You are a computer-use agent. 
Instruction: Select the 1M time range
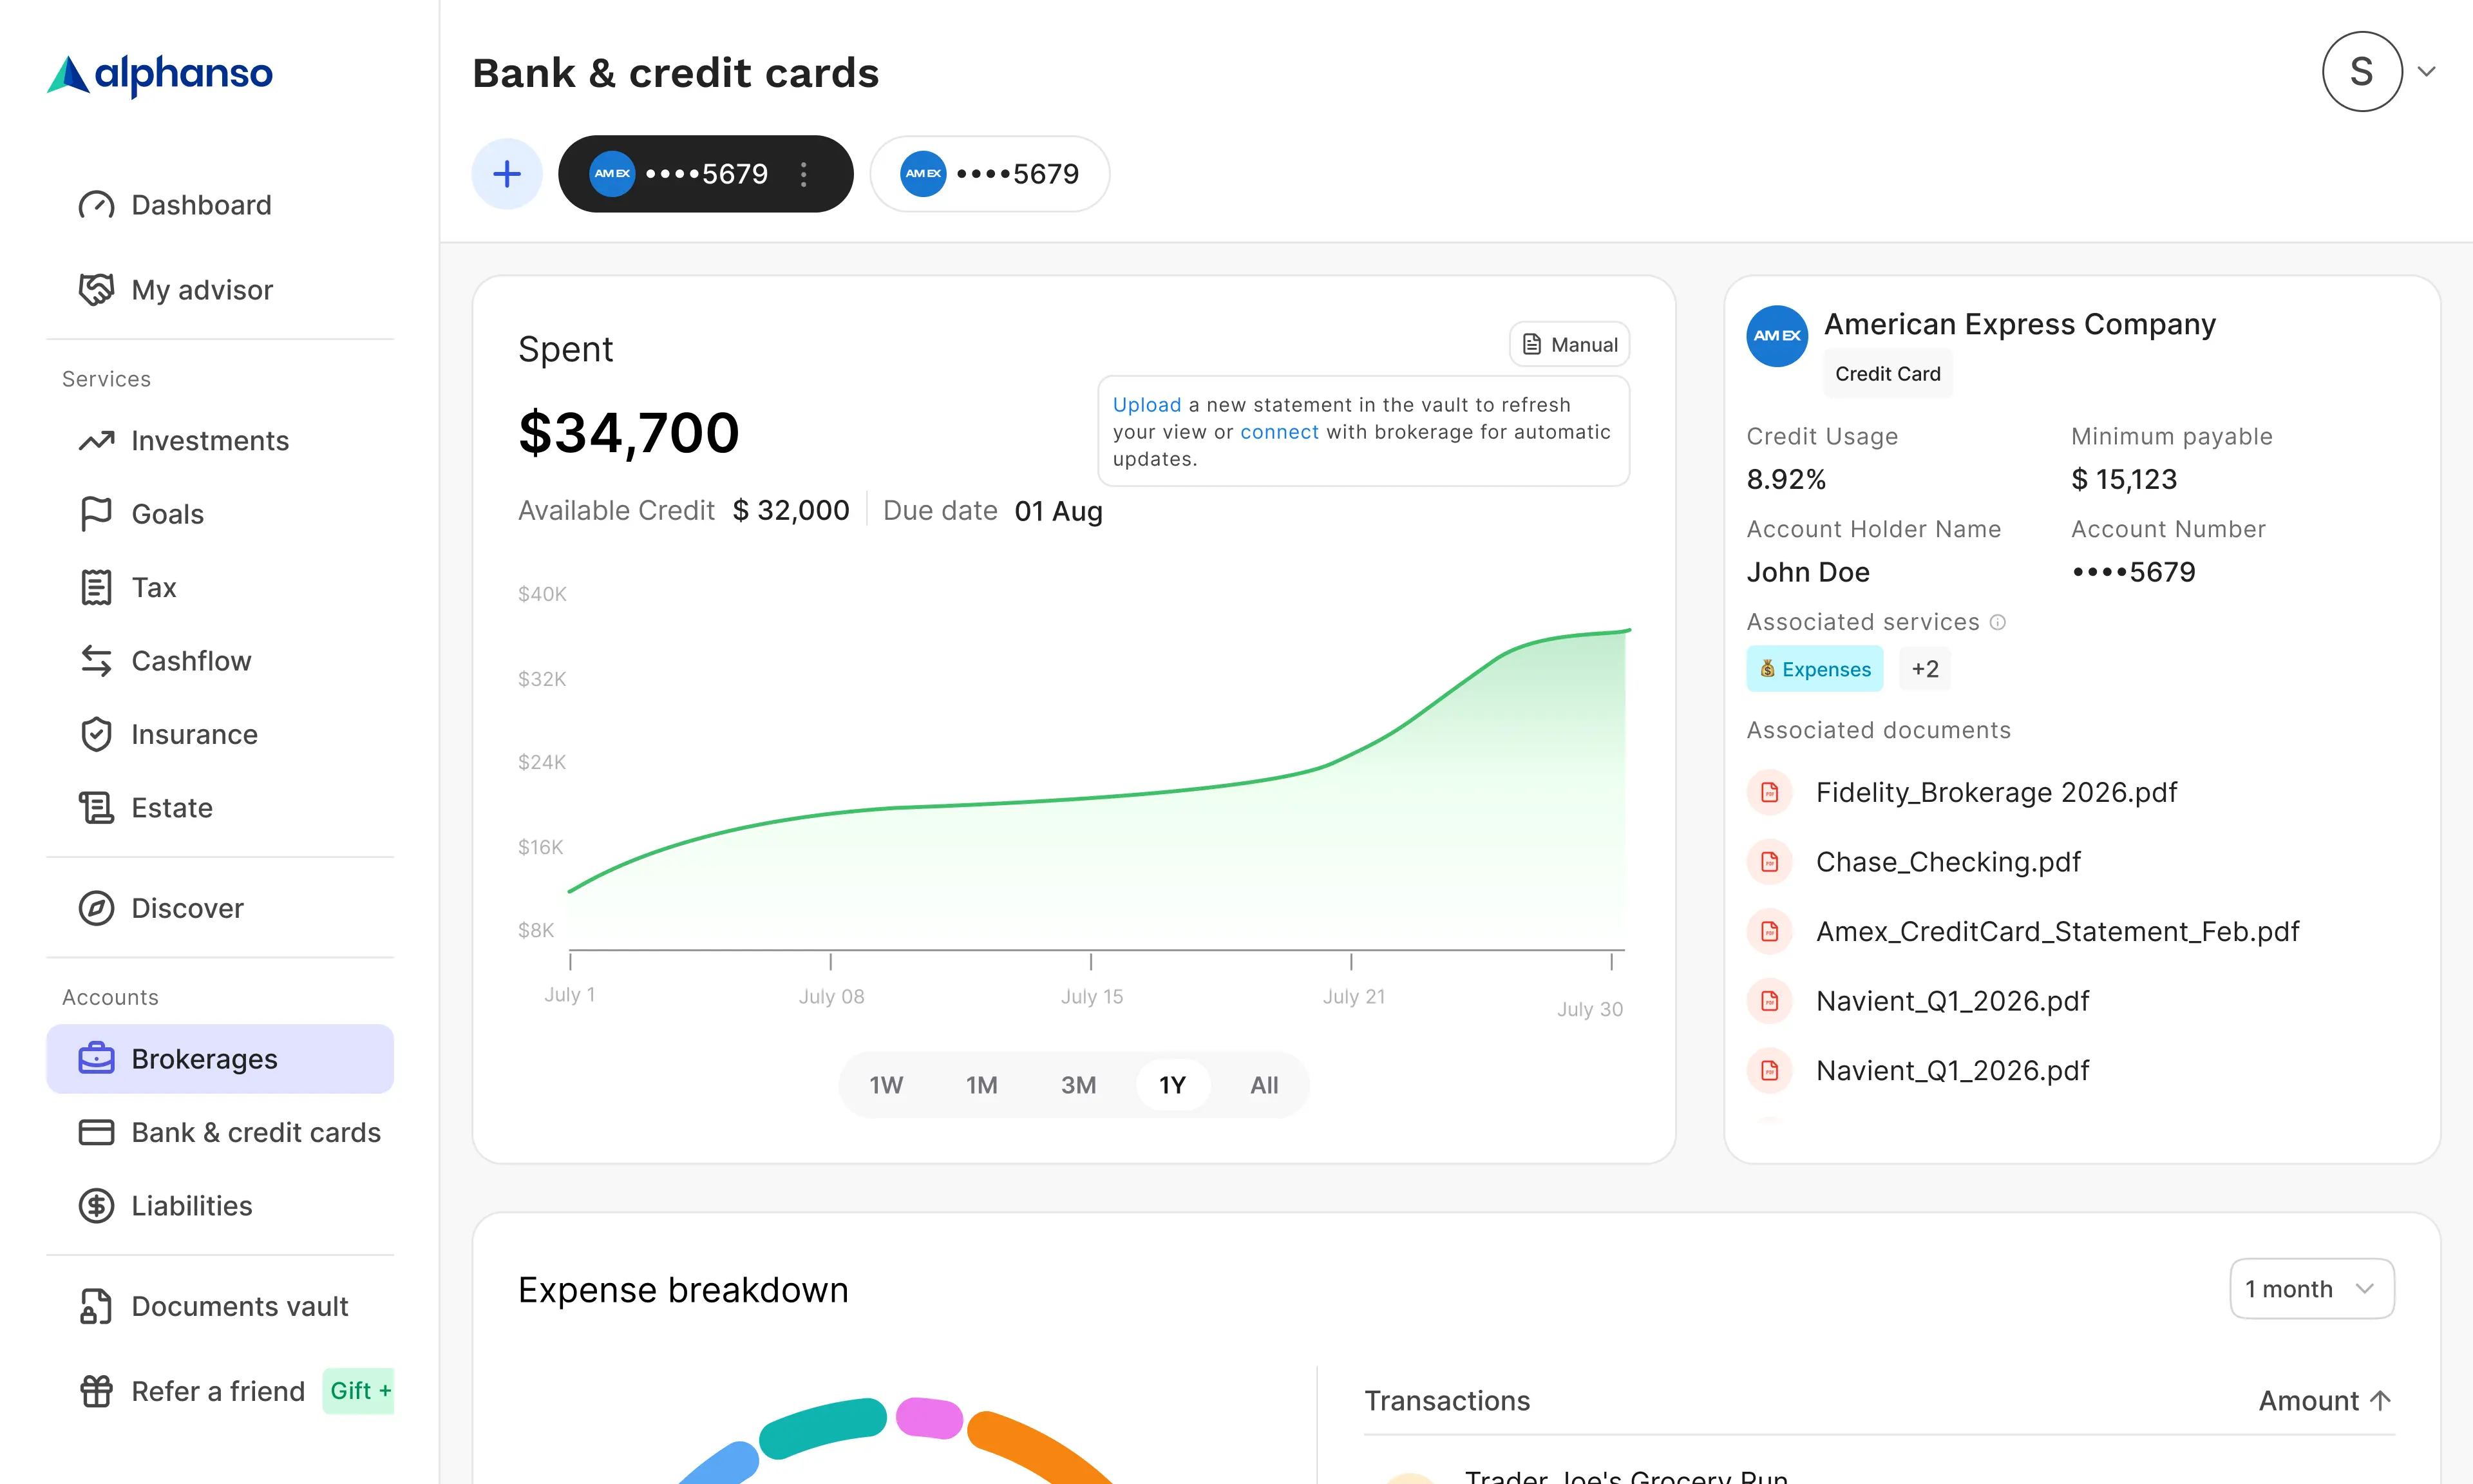click(981, 1085)
